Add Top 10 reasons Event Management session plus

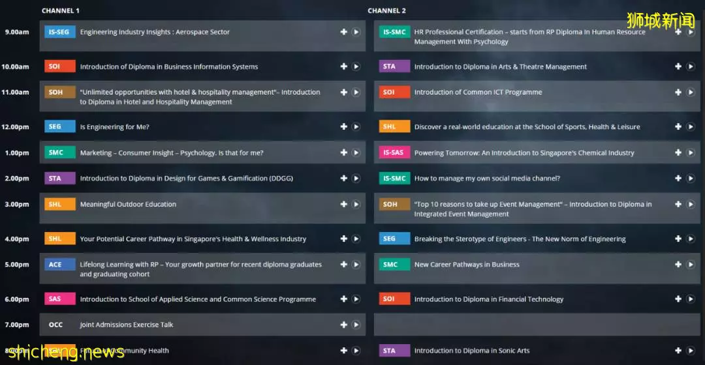[x=678, y=204]
